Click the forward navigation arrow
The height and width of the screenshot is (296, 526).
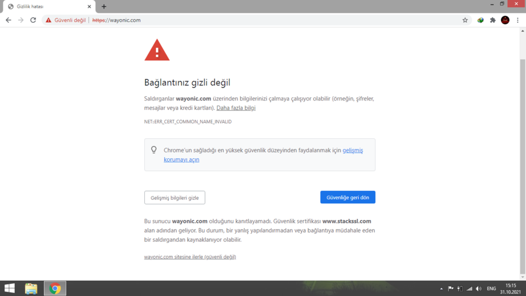pyautogui.click(x=21, y=20)
